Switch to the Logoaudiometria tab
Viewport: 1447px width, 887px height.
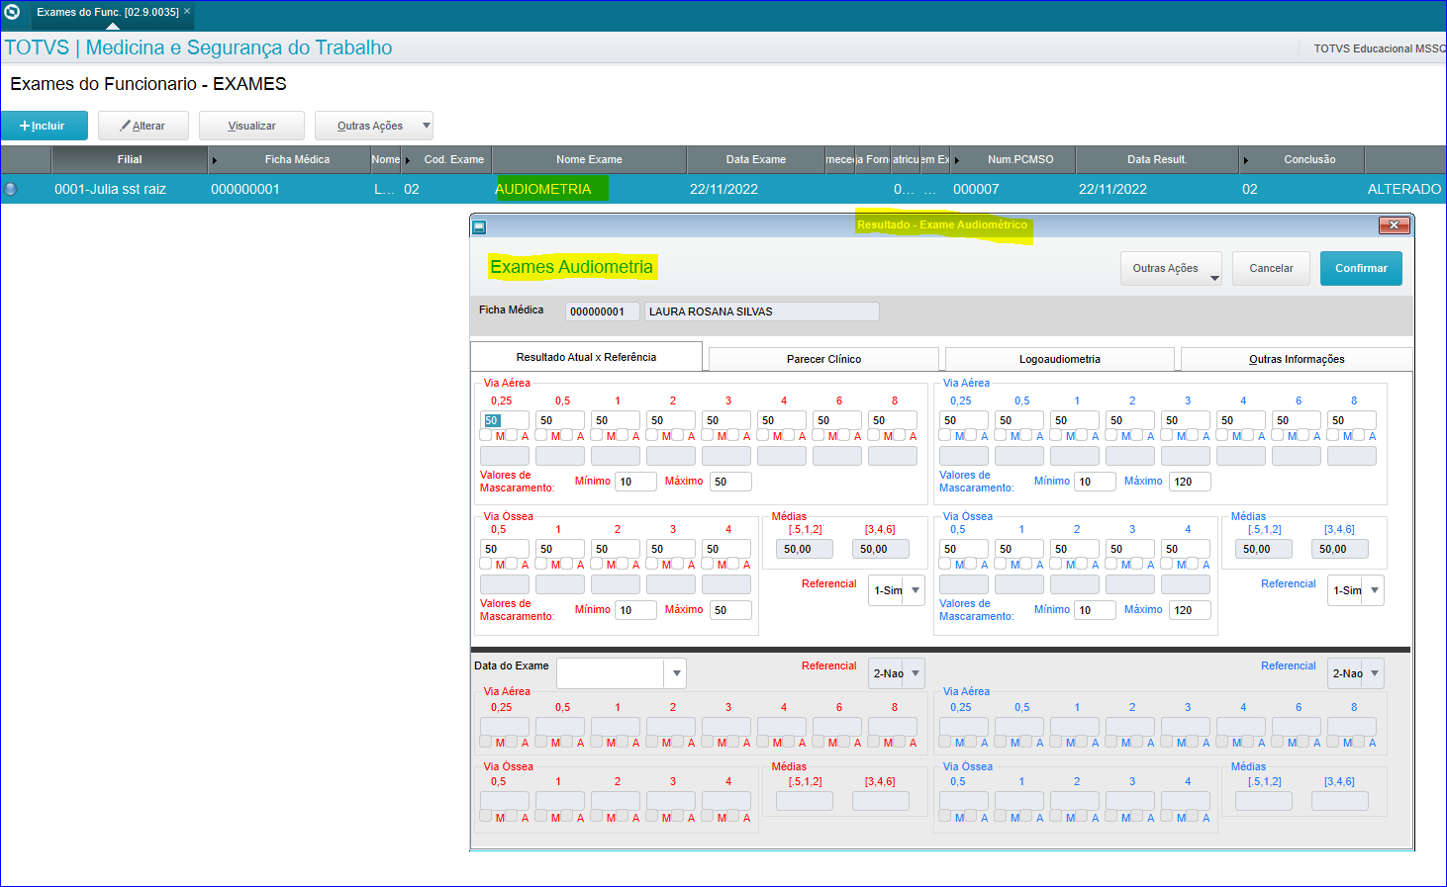tap(1060, 359)
